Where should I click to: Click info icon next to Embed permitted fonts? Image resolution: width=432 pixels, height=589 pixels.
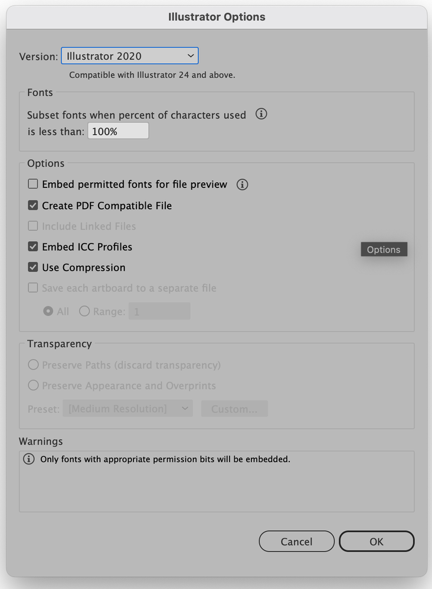tap(242, 185)
